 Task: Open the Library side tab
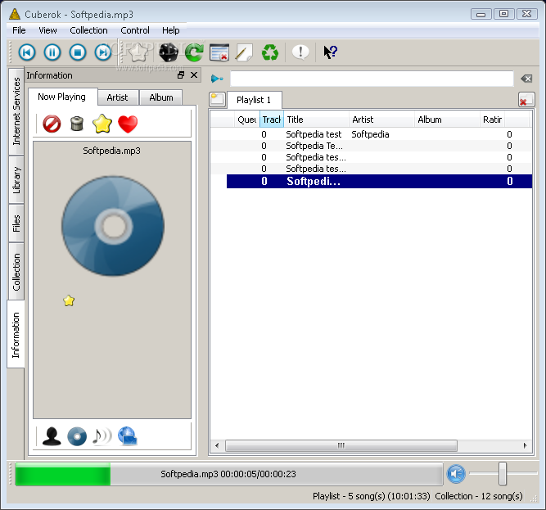pyautogui.click(x=16, y=180)
